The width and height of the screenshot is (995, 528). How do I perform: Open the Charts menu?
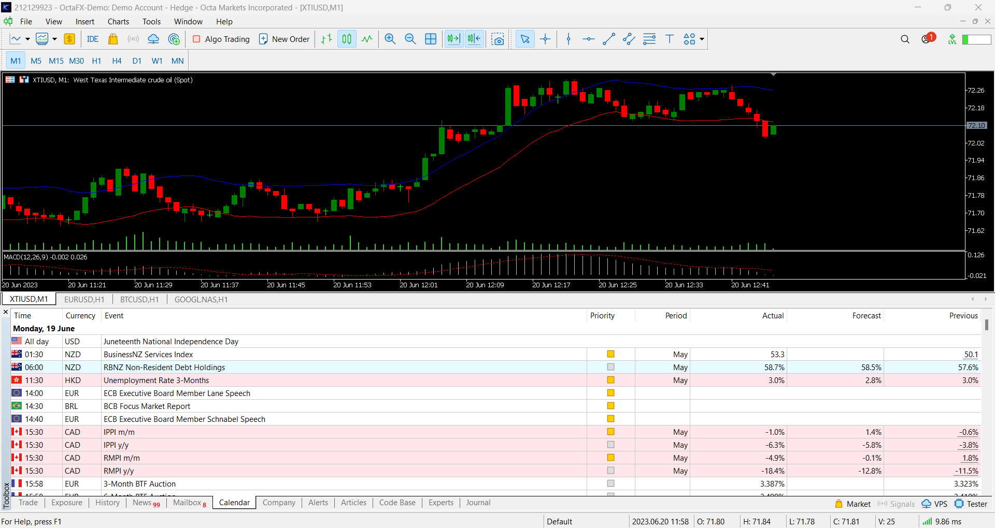(x=118, y=21)
